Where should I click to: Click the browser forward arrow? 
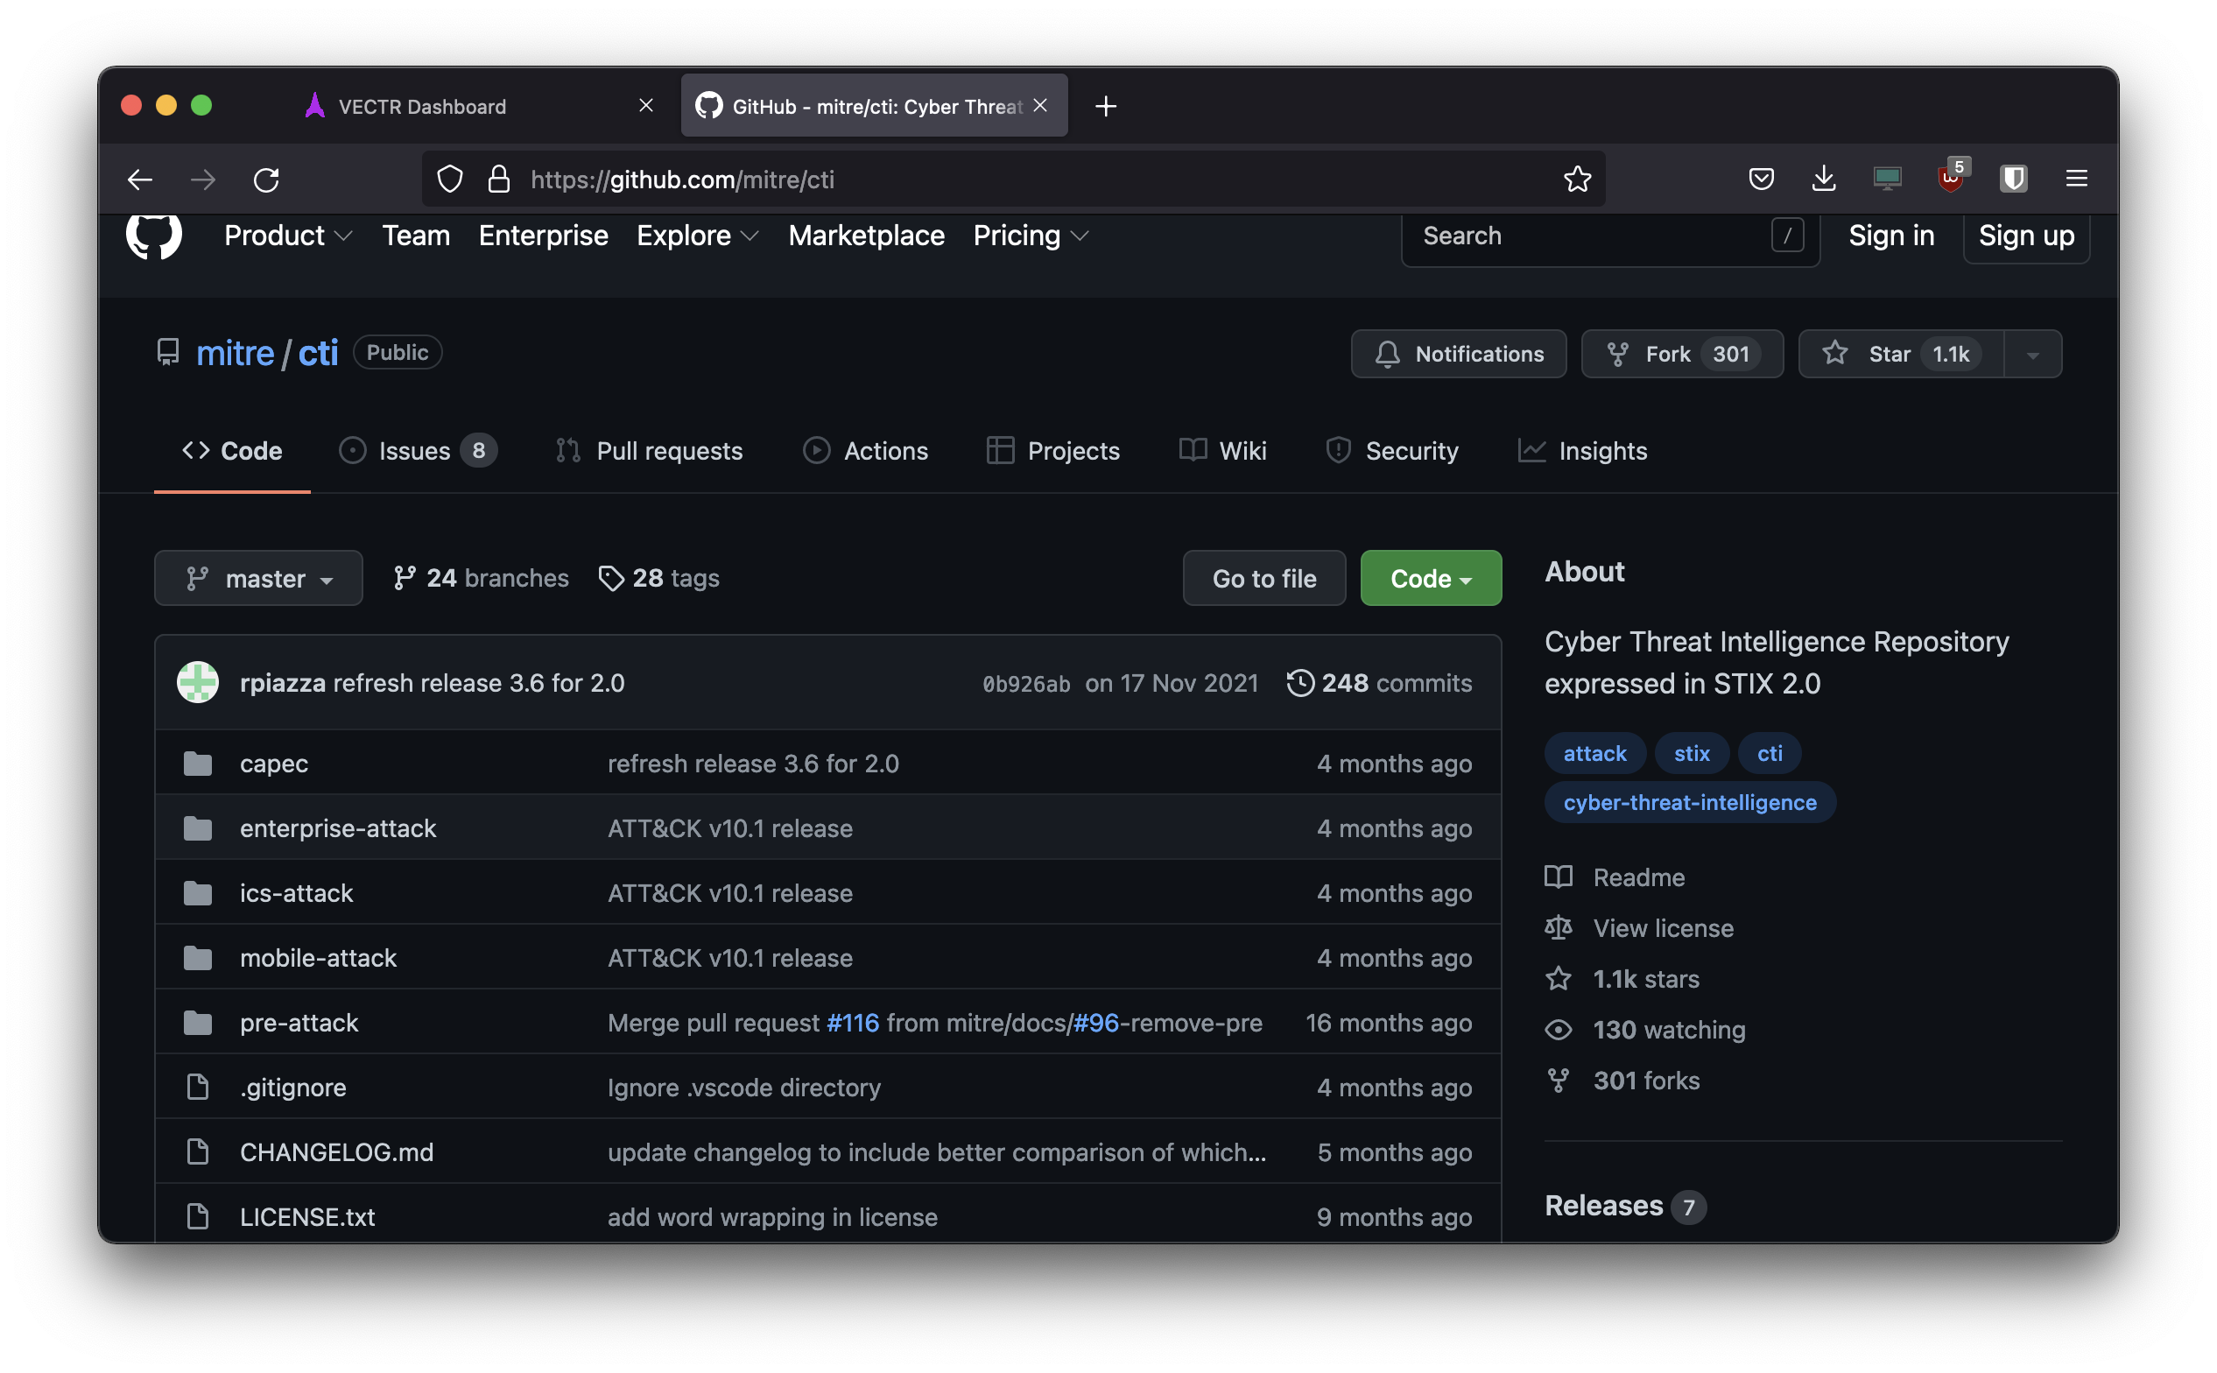point(202,180)
